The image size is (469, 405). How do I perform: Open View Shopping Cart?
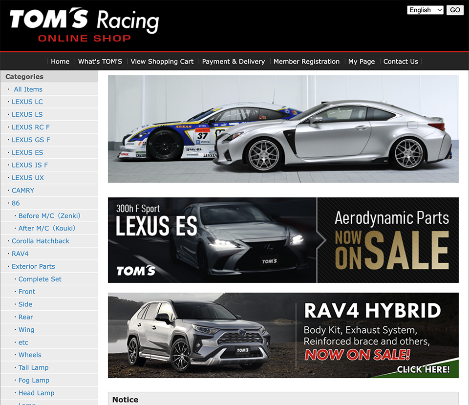162,62
